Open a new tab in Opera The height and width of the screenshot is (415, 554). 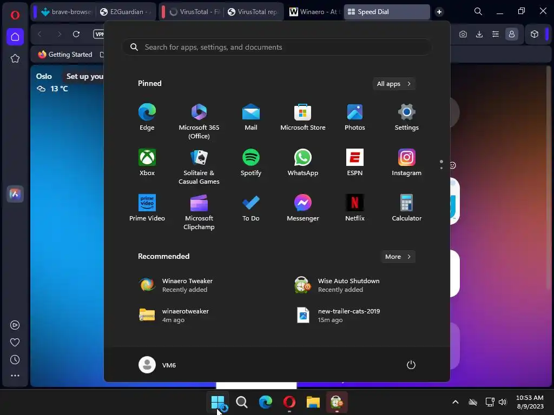(439, 12)
